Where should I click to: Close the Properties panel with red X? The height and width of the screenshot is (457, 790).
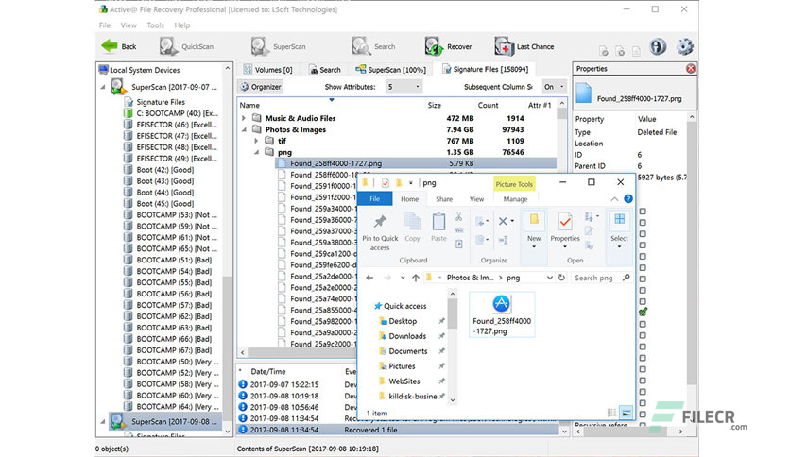pos(691,68)
